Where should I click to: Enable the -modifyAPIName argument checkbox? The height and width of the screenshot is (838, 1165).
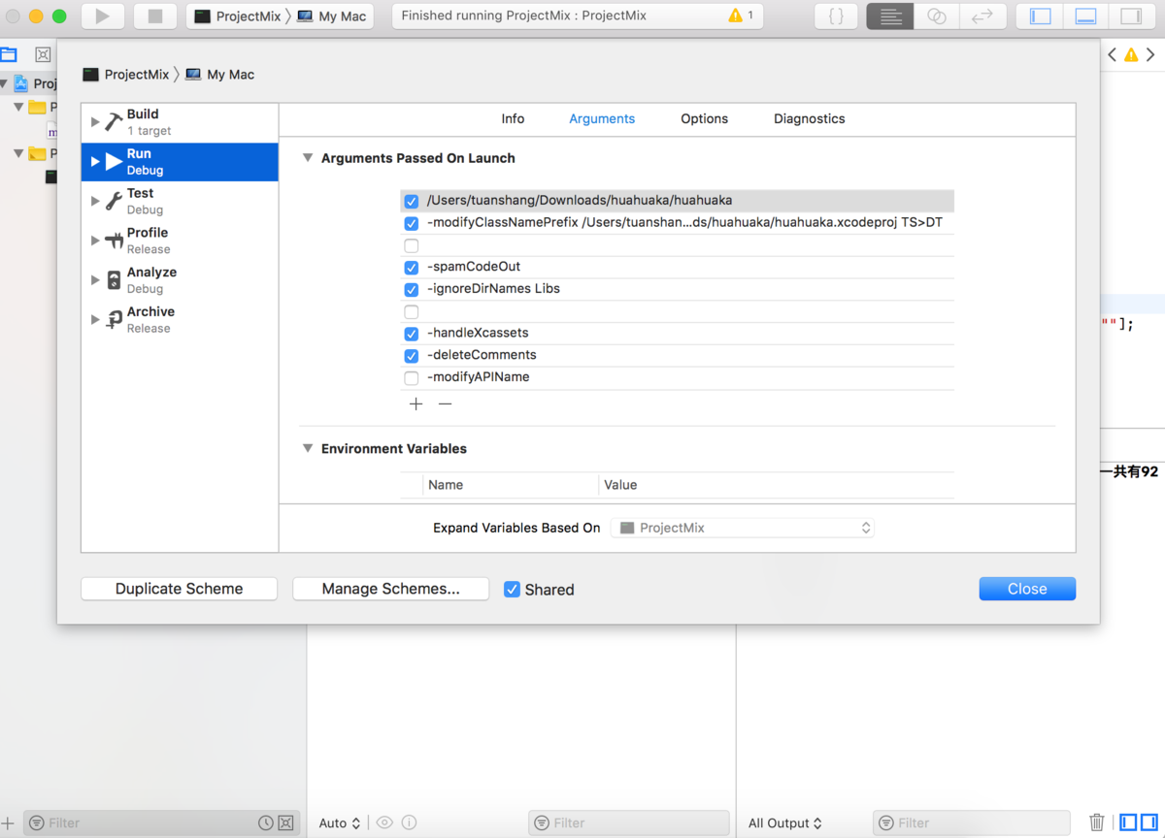[412, 377]
